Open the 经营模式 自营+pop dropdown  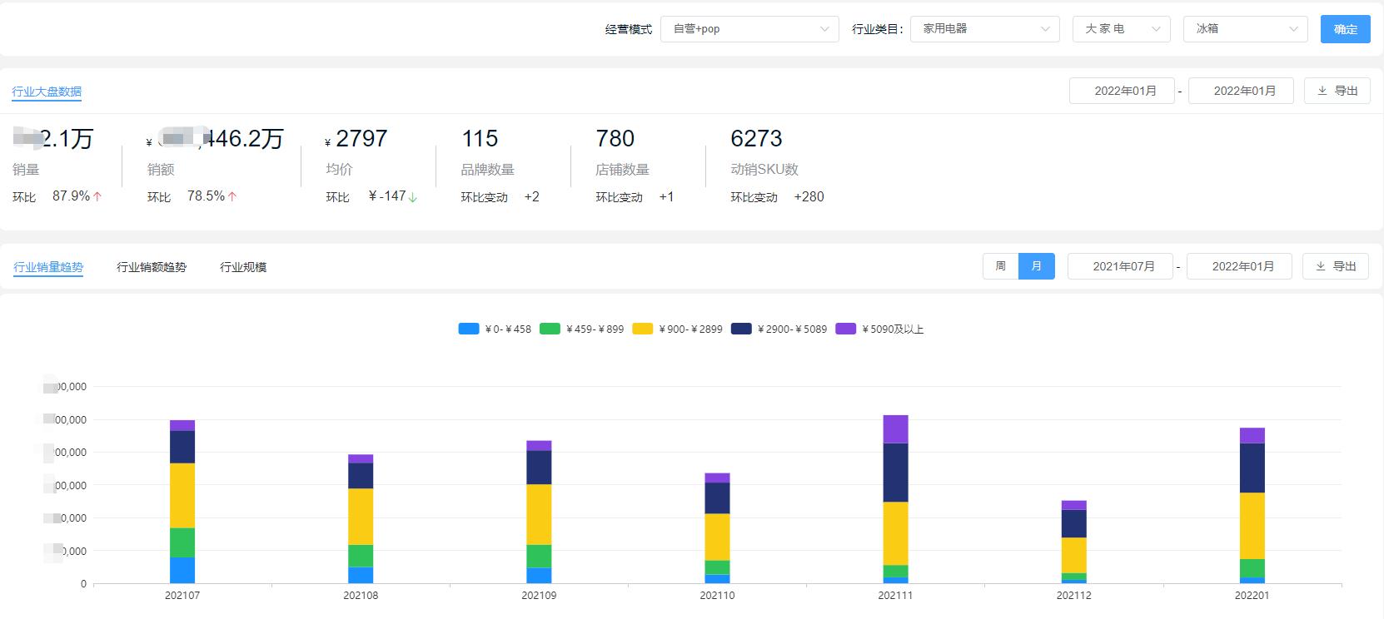749,29
